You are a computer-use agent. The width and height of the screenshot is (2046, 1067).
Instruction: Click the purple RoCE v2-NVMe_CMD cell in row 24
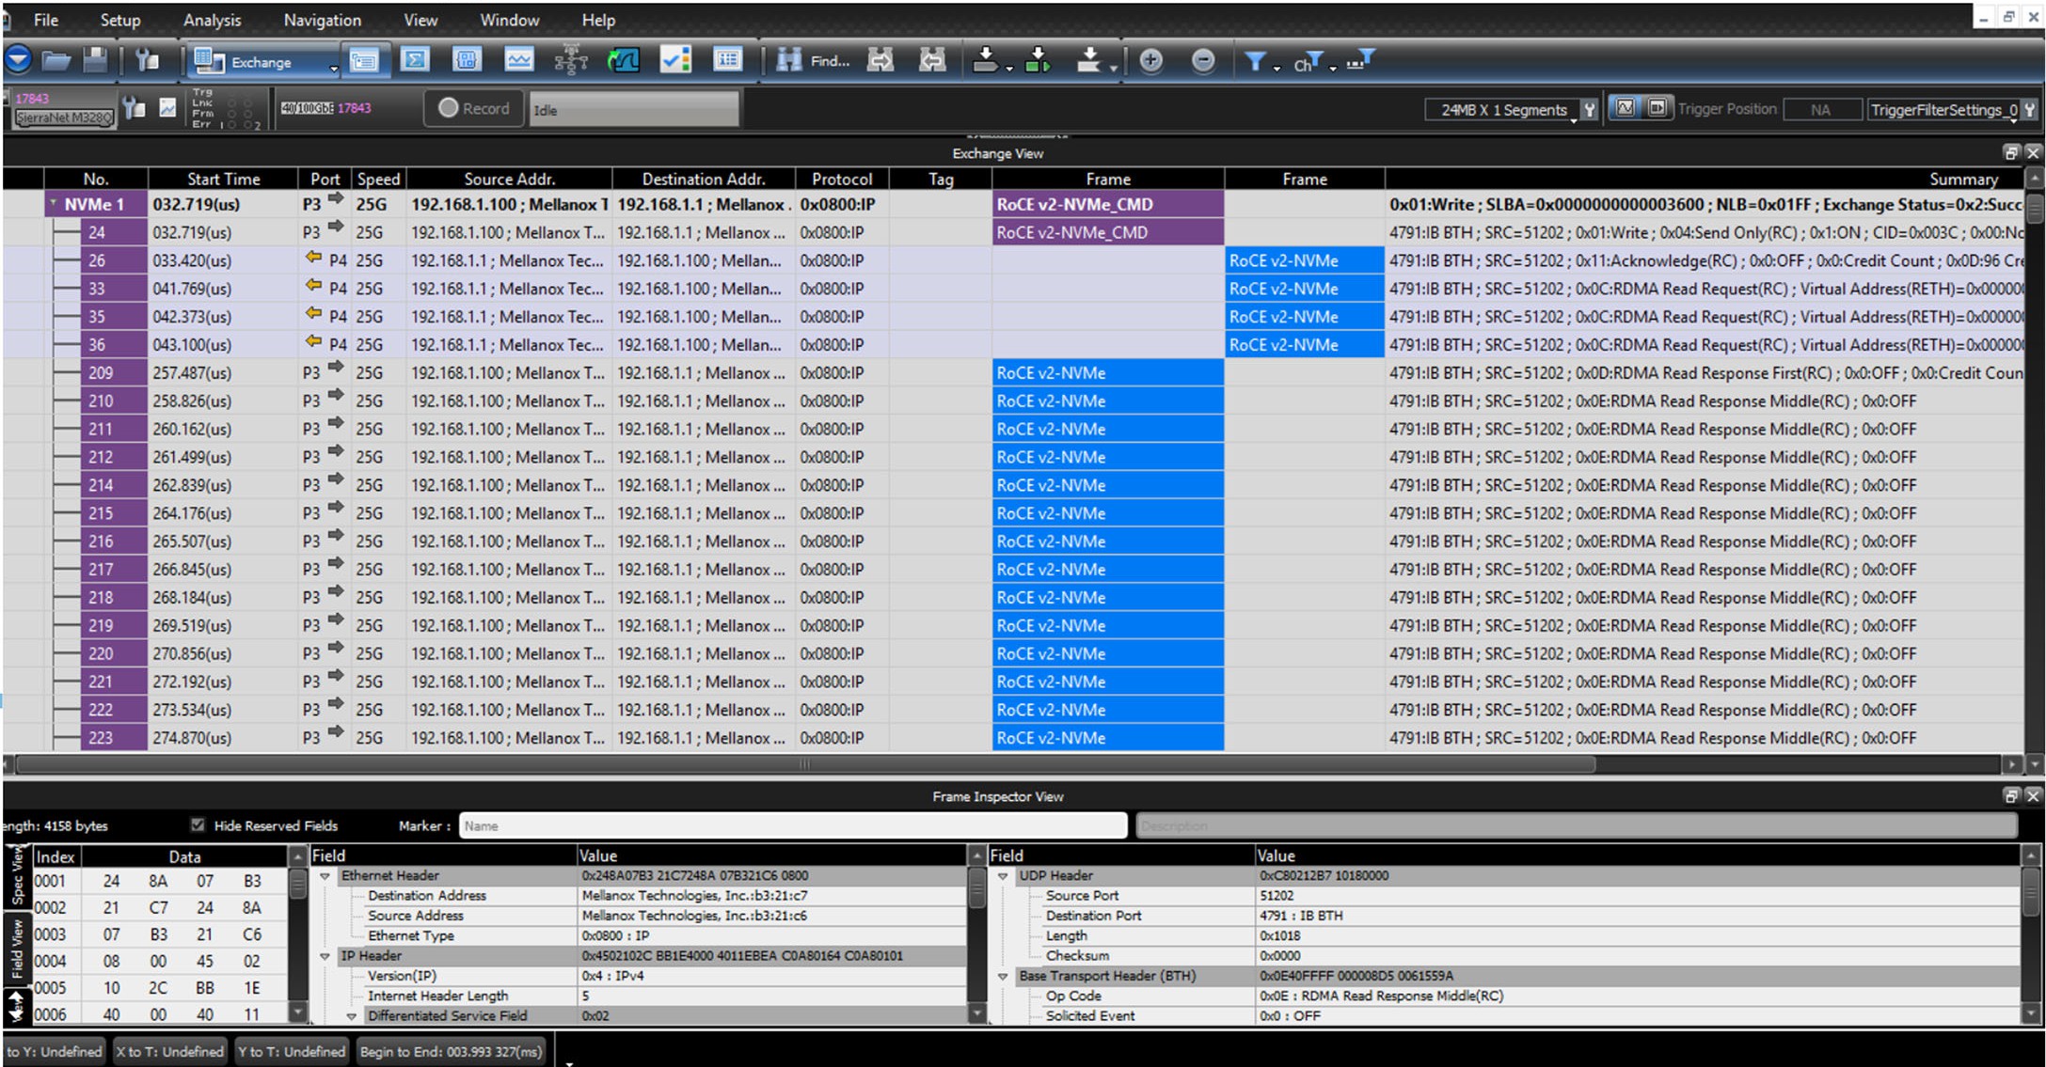coord(1108,232)
